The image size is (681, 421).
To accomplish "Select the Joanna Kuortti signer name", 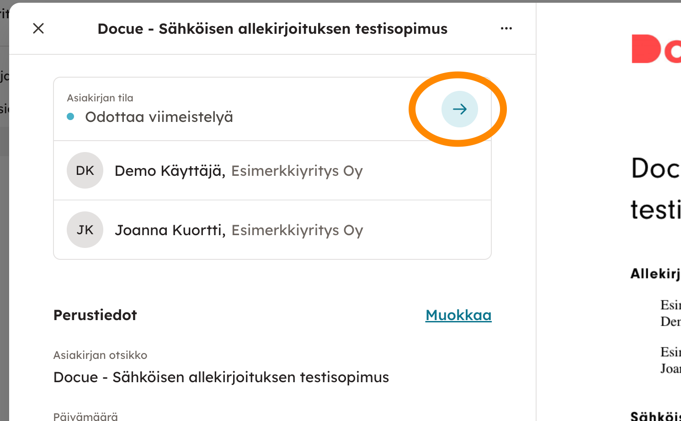I will point(170,230).
